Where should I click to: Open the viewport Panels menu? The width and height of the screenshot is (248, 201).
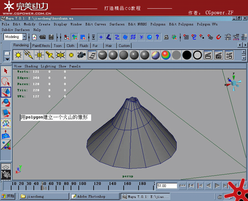[75, 66]
